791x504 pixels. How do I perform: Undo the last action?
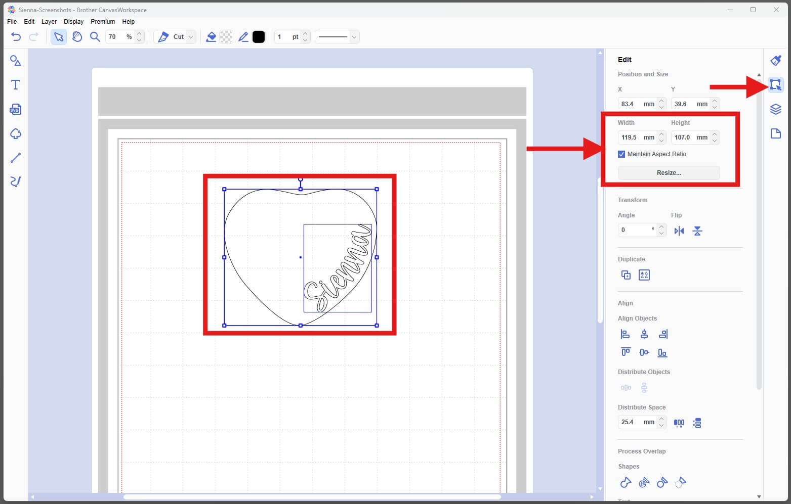pyautogui.click(x=16, y=36)
